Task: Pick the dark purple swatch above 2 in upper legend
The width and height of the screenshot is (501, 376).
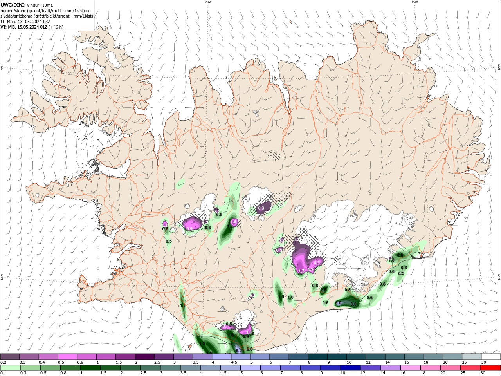Action: (144, 356)
